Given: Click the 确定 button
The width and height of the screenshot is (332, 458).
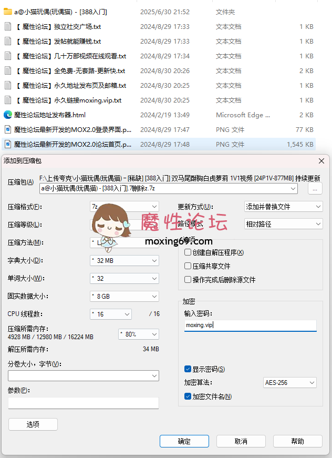Looking at the screenshot, I should (184, 441).
